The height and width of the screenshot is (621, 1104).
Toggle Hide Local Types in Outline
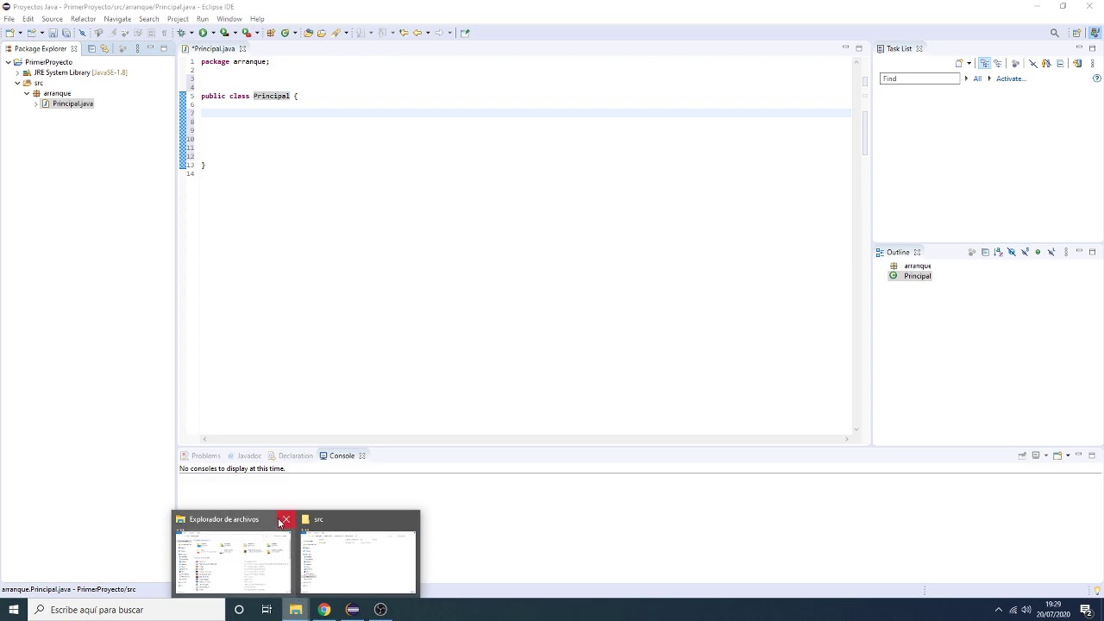[x=1051, y=252]
